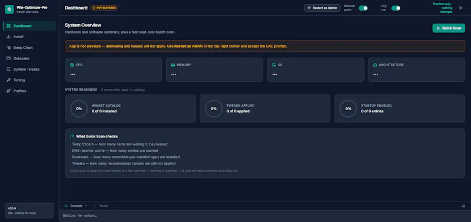Image resolution: width=471 pixels, height=222 pixels.
Task: Click the 'Power-user suite' subtitle
Action: pyautogui.click(x=27, y=12)
